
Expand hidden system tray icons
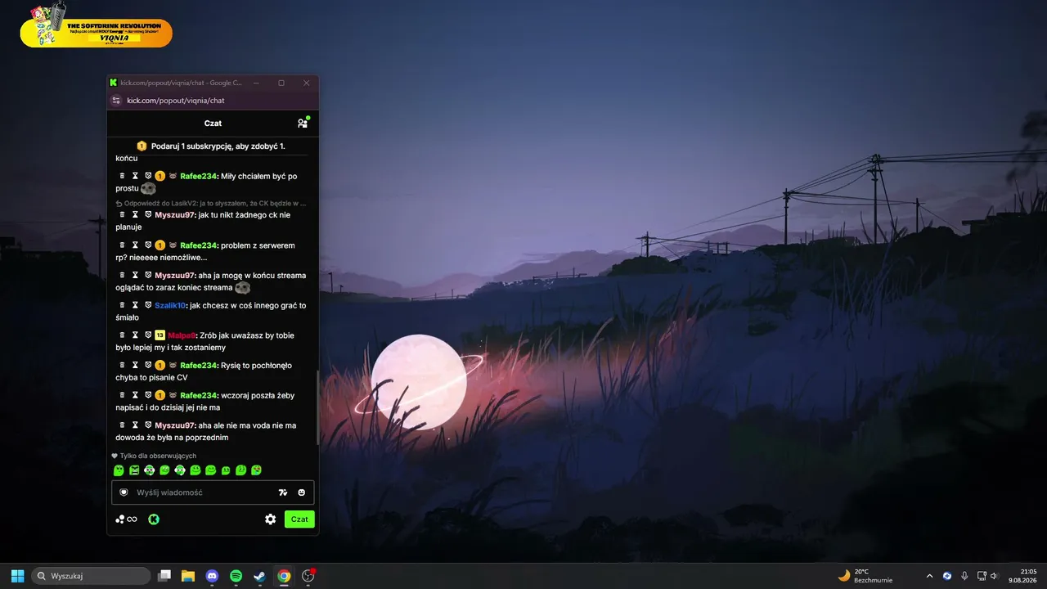(x=929, y=576)
